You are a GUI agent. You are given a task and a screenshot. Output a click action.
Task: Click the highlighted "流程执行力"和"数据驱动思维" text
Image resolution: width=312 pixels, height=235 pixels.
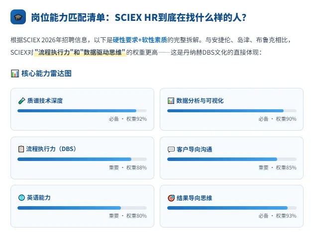tap(80, 53)
